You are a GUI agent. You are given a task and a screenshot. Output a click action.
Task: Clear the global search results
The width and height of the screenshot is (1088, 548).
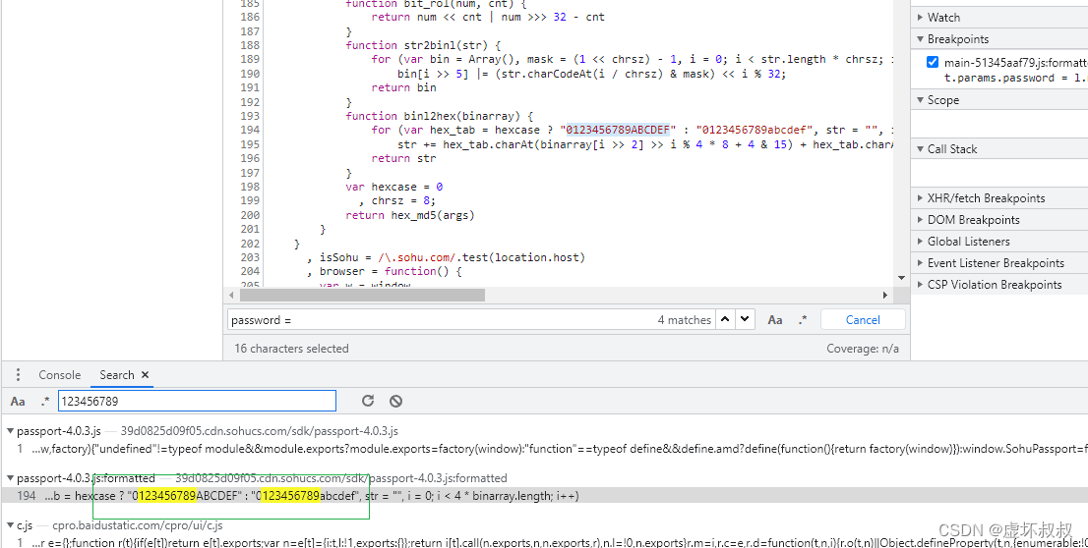coord(395,401)
